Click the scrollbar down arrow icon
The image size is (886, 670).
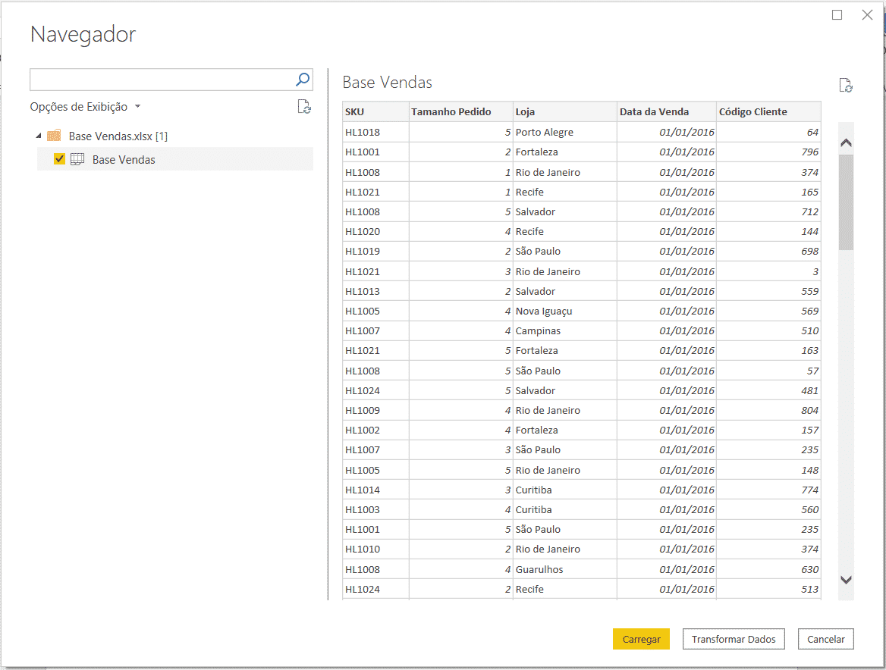pyautogui.click(x=845, y=579)
